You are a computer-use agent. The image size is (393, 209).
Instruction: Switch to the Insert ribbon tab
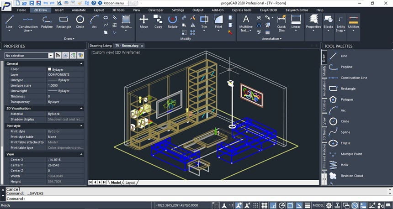click(x=59, y=10)
